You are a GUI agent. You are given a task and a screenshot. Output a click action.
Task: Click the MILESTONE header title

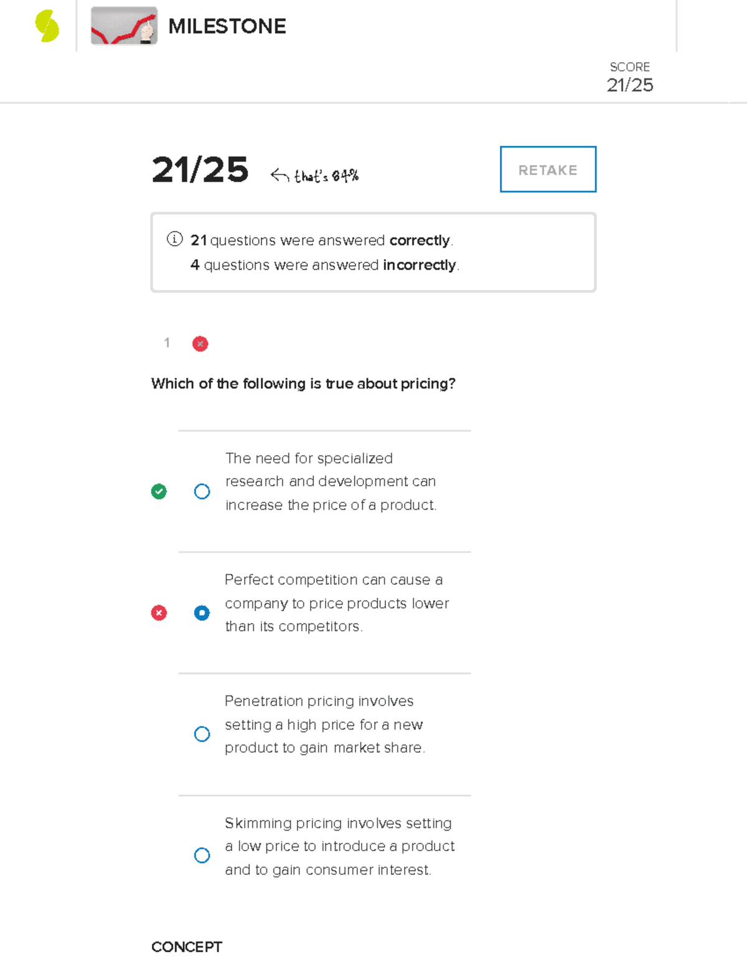pos(227,26)
